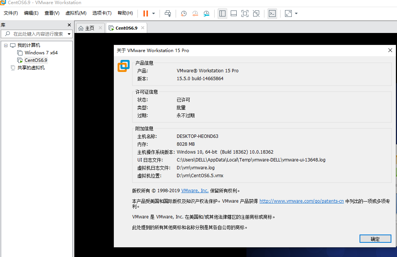
Task: Open the 虚拟机(M) menu
Action: (76, 13)
